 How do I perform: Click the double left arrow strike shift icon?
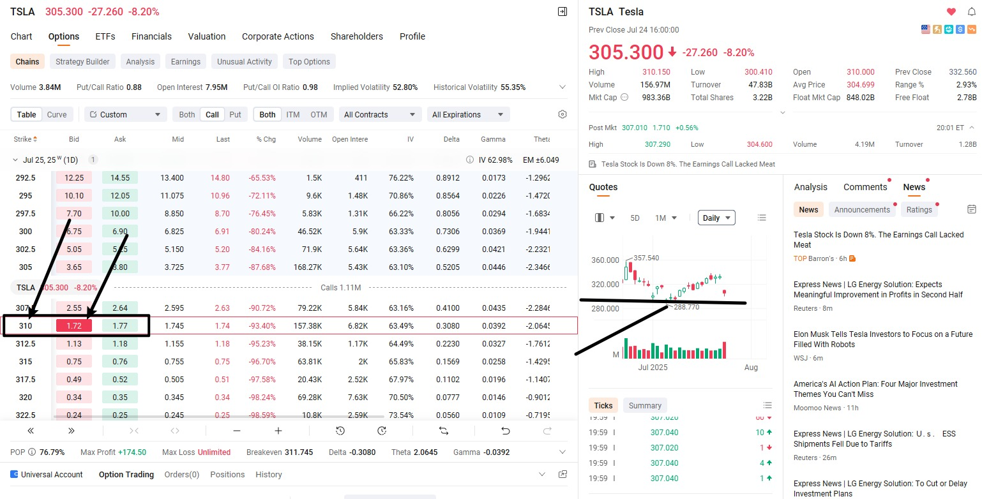[31, 431]
